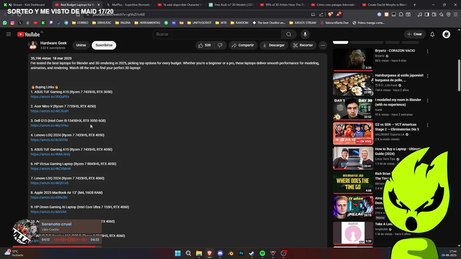Open the Crear create button
Image resolution: width=461 pixels, height=259 pixels.
pyautogui.click(x=414, y=34)
